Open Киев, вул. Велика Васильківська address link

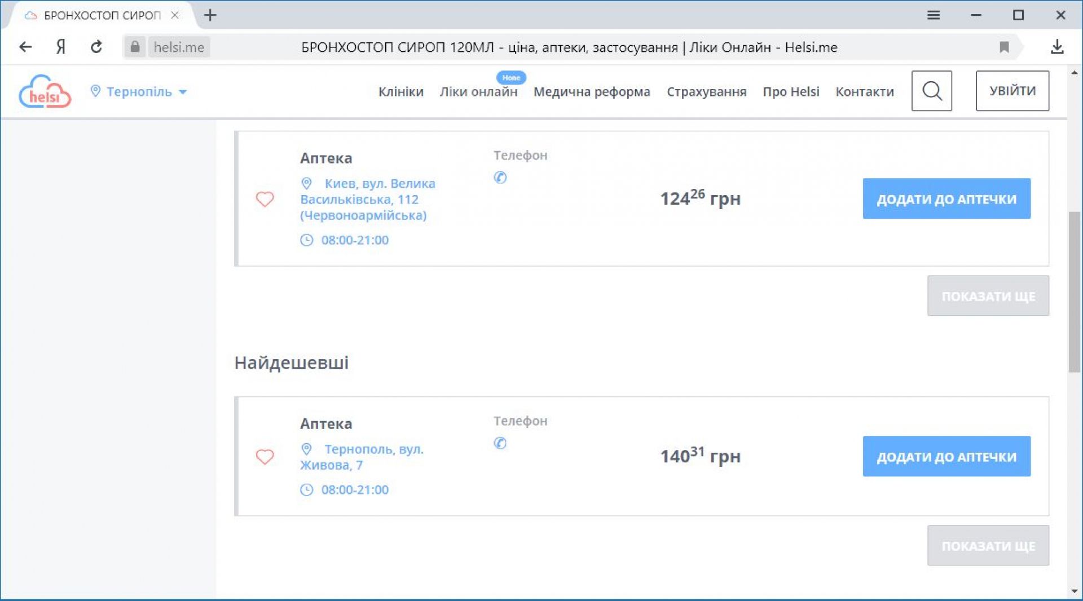tap(368, 200)
